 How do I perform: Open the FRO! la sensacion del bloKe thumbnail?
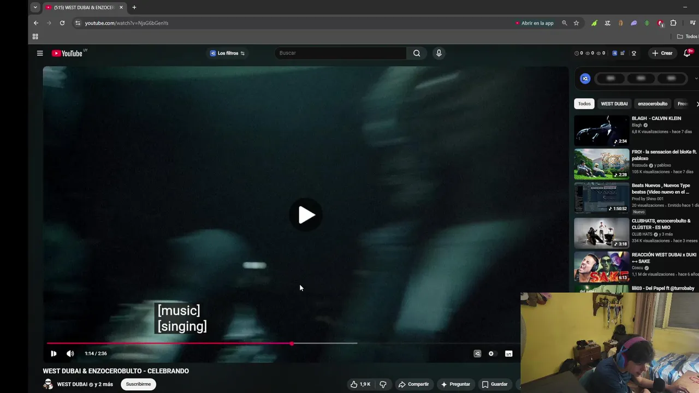pos(601,164)
